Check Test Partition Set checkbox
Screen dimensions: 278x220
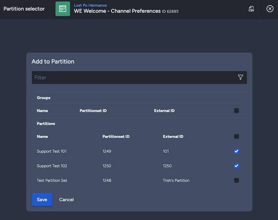point(236,180)
